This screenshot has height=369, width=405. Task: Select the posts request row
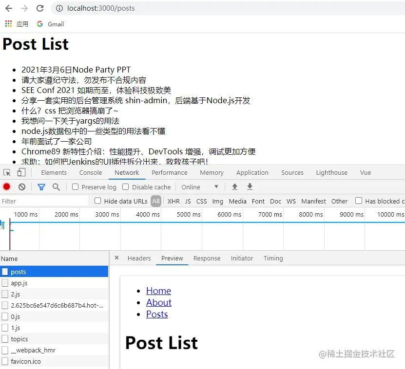pos(54,272)
